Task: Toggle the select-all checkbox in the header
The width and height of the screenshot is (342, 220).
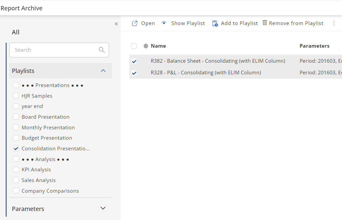Action: click(134, 46)
